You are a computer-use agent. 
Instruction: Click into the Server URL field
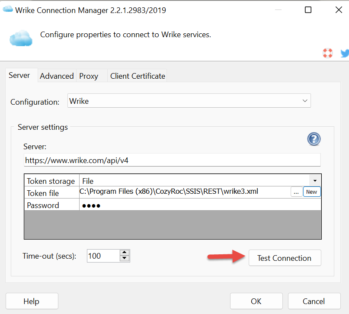(172, 160)
